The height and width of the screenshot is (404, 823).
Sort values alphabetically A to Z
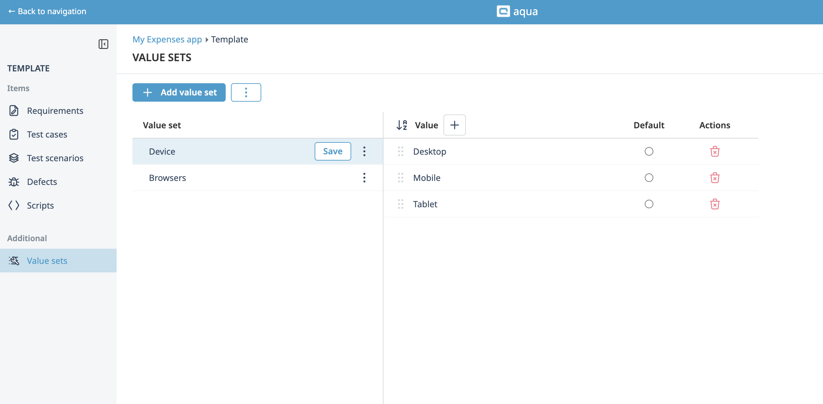(x=402, y=125)
